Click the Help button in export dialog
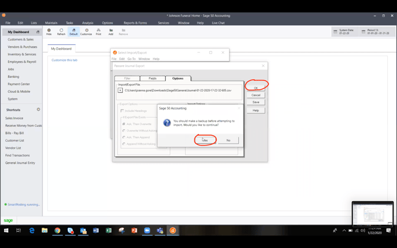This screenshot has height=248, width=397. tap(256, 110)
